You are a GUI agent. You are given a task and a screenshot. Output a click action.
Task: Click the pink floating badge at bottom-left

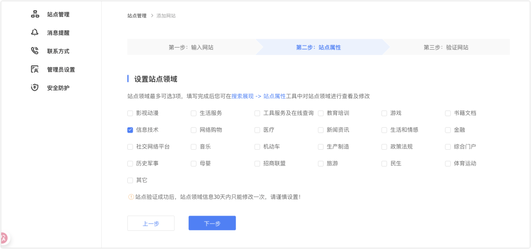point(3,238)
